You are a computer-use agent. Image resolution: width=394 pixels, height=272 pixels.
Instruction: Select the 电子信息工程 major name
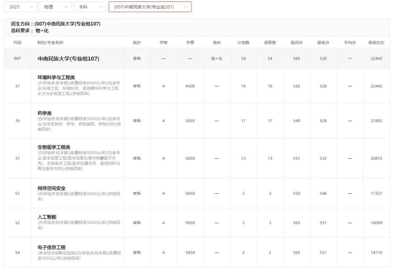51,248
